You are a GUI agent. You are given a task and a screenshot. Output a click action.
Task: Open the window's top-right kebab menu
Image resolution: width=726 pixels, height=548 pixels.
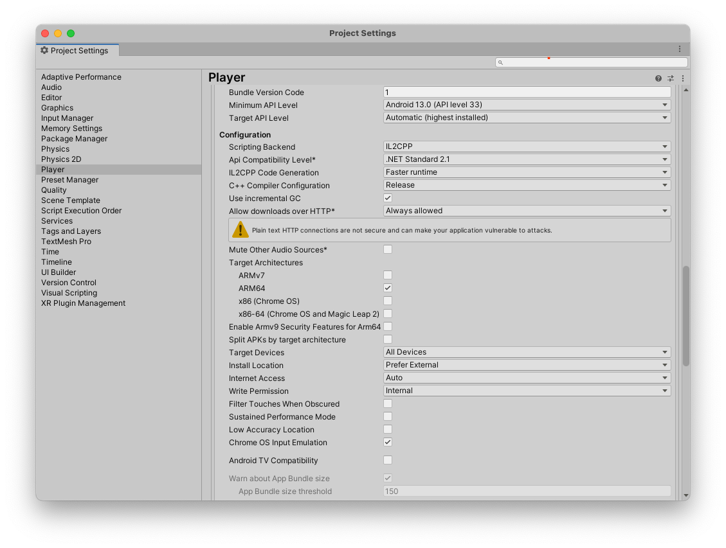point(680,49)
